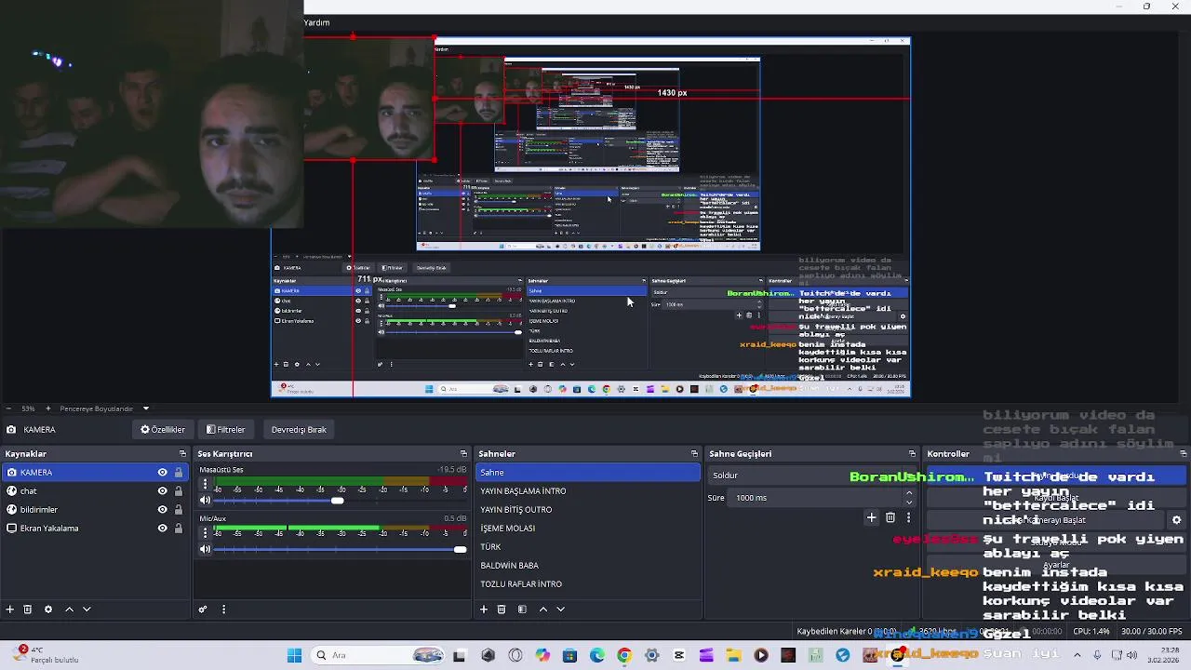
Task: Zoom in the preview with the plus icon
Action: point(48,409)
